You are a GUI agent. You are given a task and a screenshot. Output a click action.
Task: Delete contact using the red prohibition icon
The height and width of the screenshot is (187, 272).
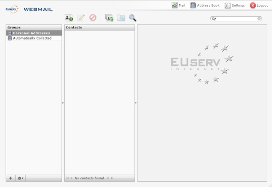click(x=93, y=18)
